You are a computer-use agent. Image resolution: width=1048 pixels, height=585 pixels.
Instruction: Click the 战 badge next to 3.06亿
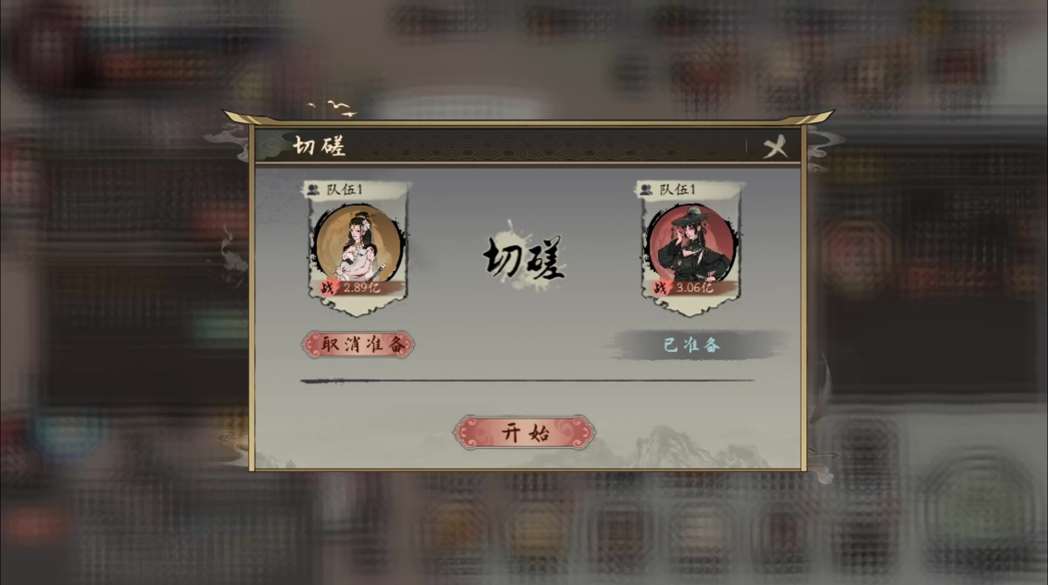[660, 288]
